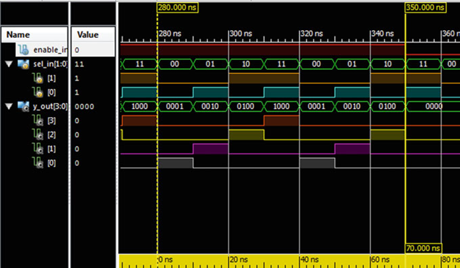Click the enable_in value 0
This screenshot has height=268, width=460.
click(77, 50)
